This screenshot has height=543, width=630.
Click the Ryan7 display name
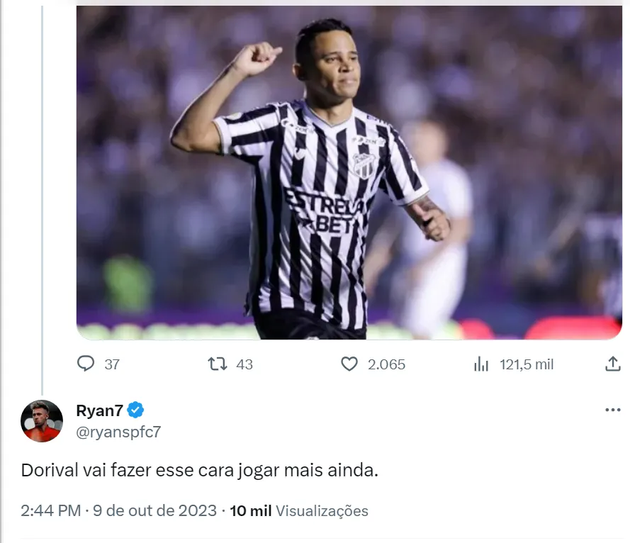click(x=99, y=410)
